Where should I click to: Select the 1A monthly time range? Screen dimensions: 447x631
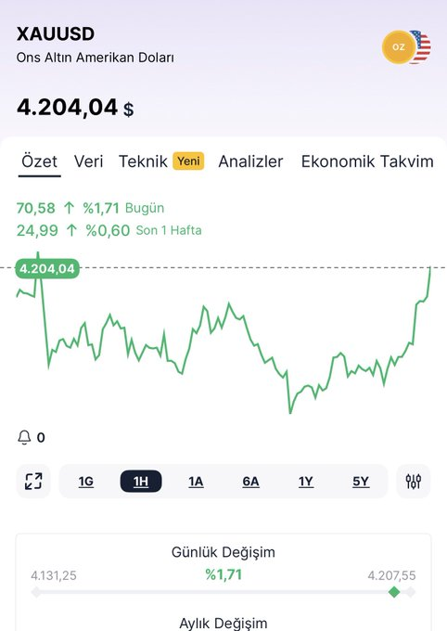coord(196,482)
